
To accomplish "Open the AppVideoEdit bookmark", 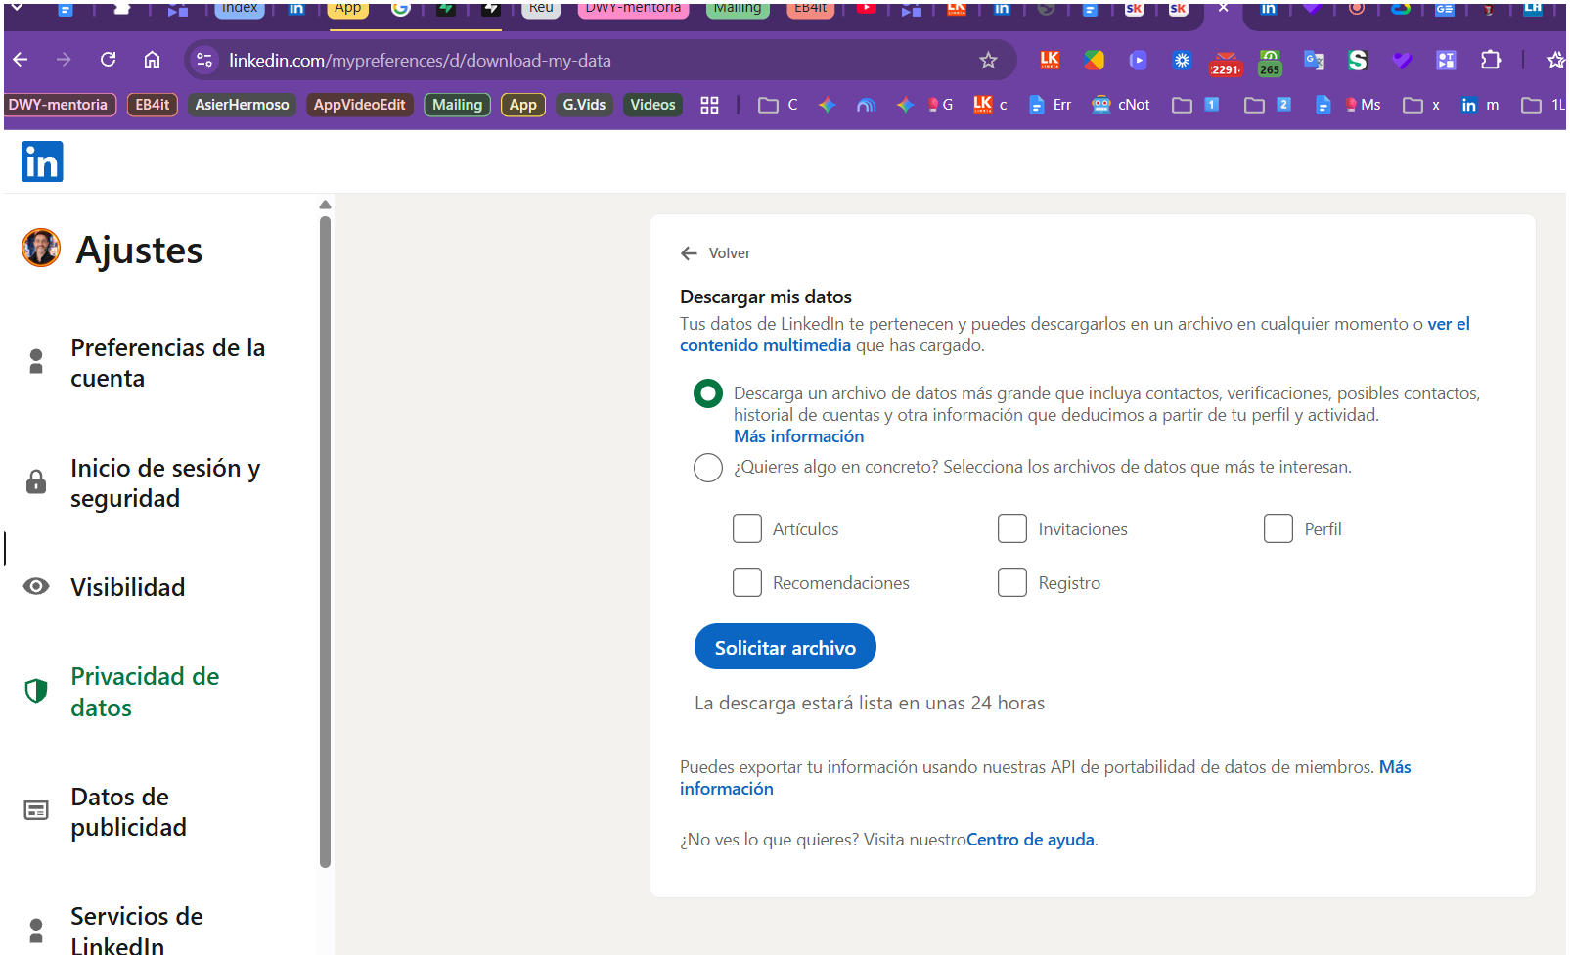I will pyautogui.click(x=359, y=105).
